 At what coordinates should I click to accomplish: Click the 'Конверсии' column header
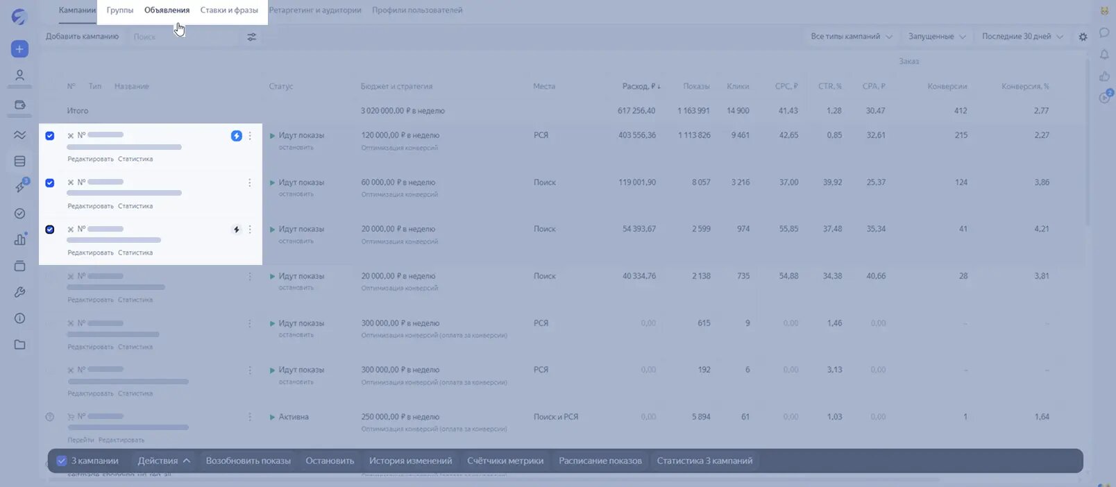947,87
